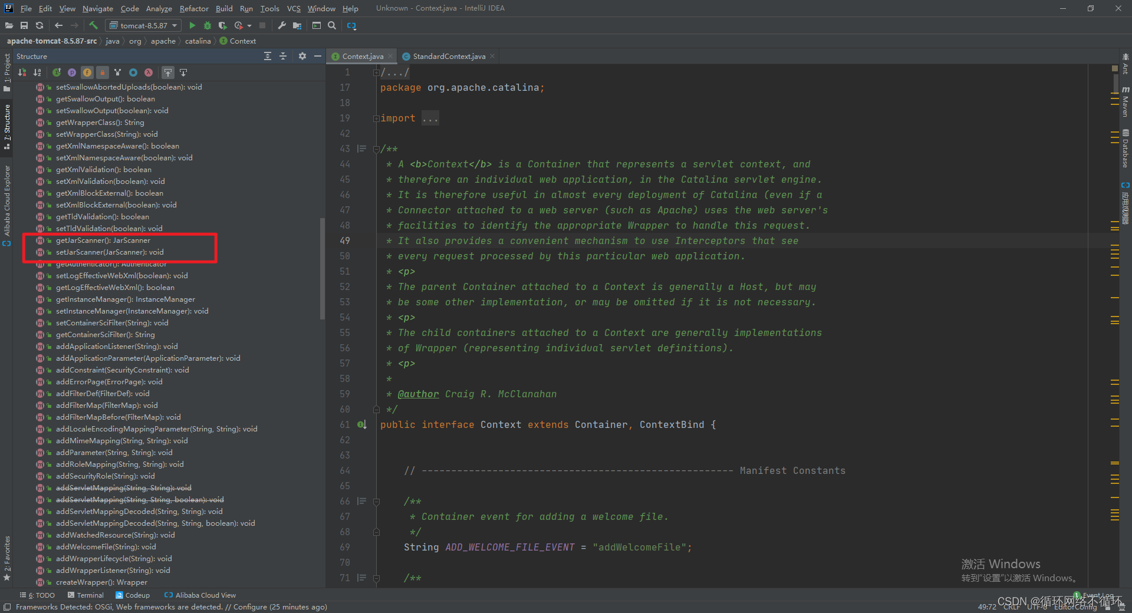Select the Run with Coverage icon
Image resolution: width=1132 pixels, height=613 pixels.
[223, 25]
